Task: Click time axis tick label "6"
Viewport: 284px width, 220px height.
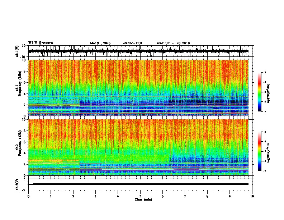Action: click(x=162, y=196)
